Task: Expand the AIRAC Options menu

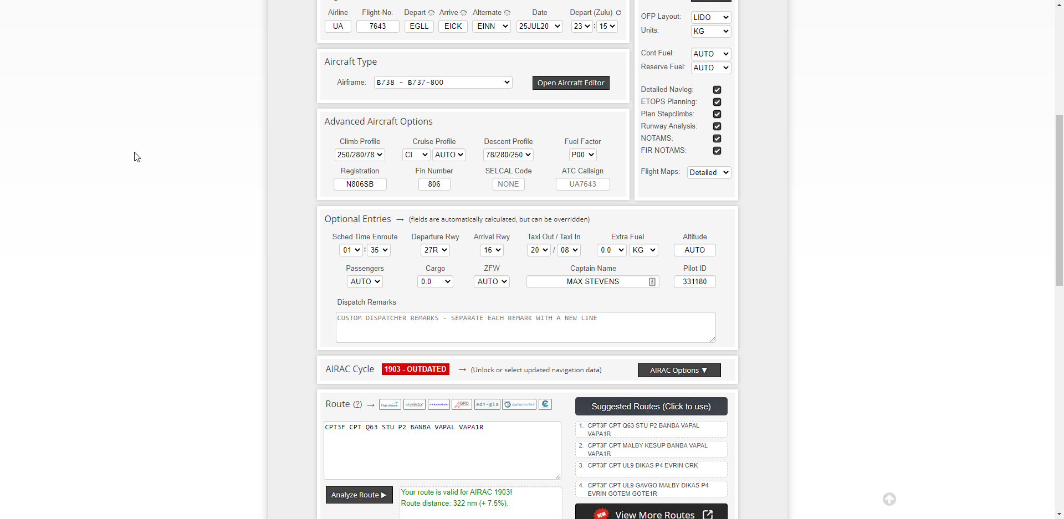Action: point(679,370)
